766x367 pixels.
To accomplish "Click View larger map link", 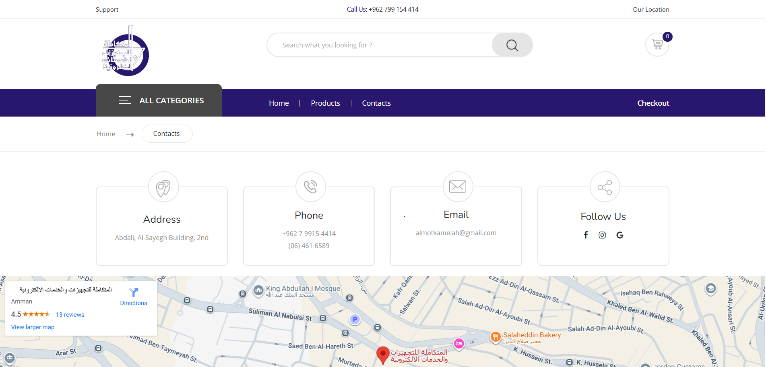I will click(33, 327).
